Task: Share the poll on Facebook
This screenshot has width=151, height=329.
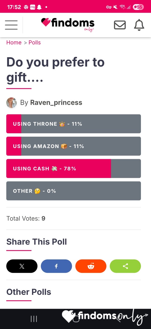Action: click(56, 266)
